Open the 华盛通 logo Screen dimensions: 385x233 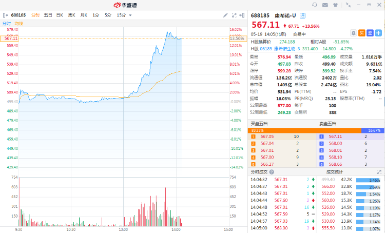[x=125, y=5]
